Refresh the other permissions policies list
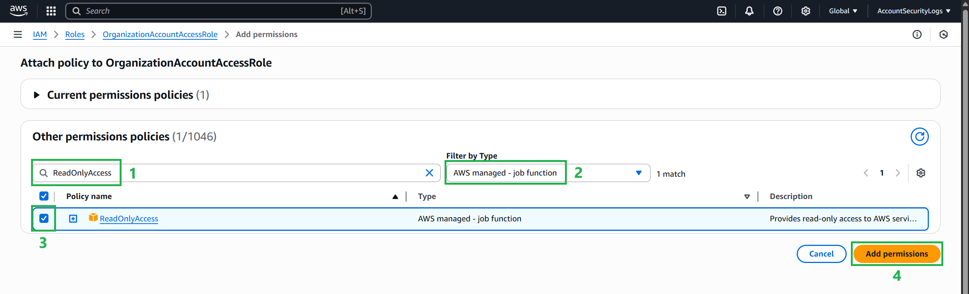This screenshot has width=969, height=294. click(x=919, y=137)
